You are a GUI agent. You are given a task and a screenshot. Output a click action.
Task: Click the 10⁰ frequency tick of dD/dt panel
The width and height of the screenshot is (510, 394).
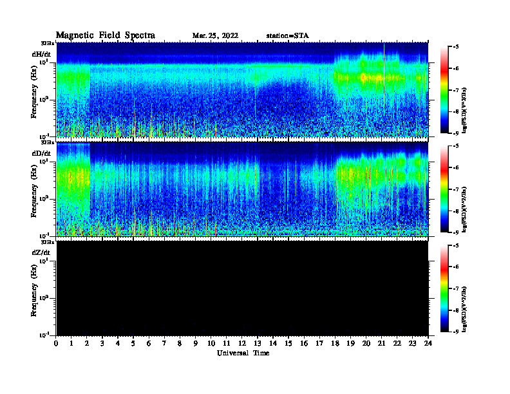(x=44, y=198)
